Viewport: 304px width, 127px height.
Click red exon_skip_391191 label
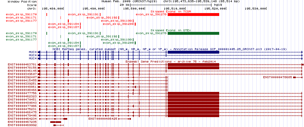(x=84, y=14)
